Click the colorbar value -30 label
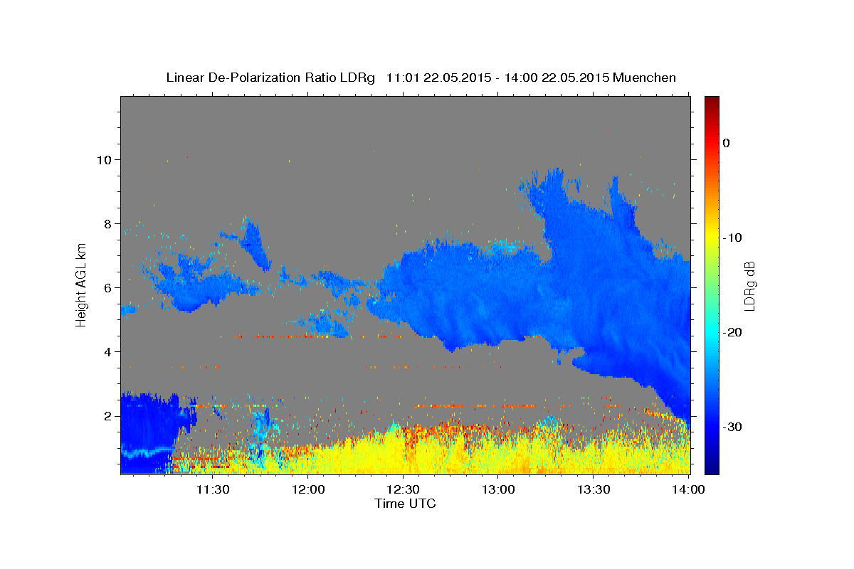 click(x=733, y=427)
